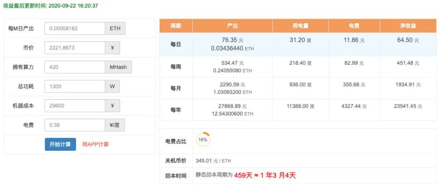This screenshot has height=186, width=439.
Task: Click the ETH unit addon label
Action: point(115,29)
